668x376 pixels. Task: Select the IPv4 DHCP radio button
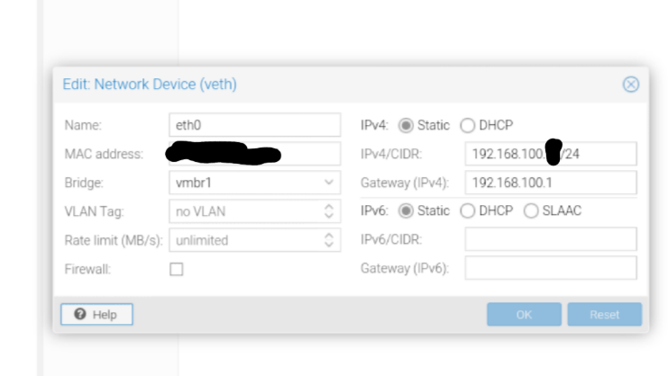tap(468, 125)
